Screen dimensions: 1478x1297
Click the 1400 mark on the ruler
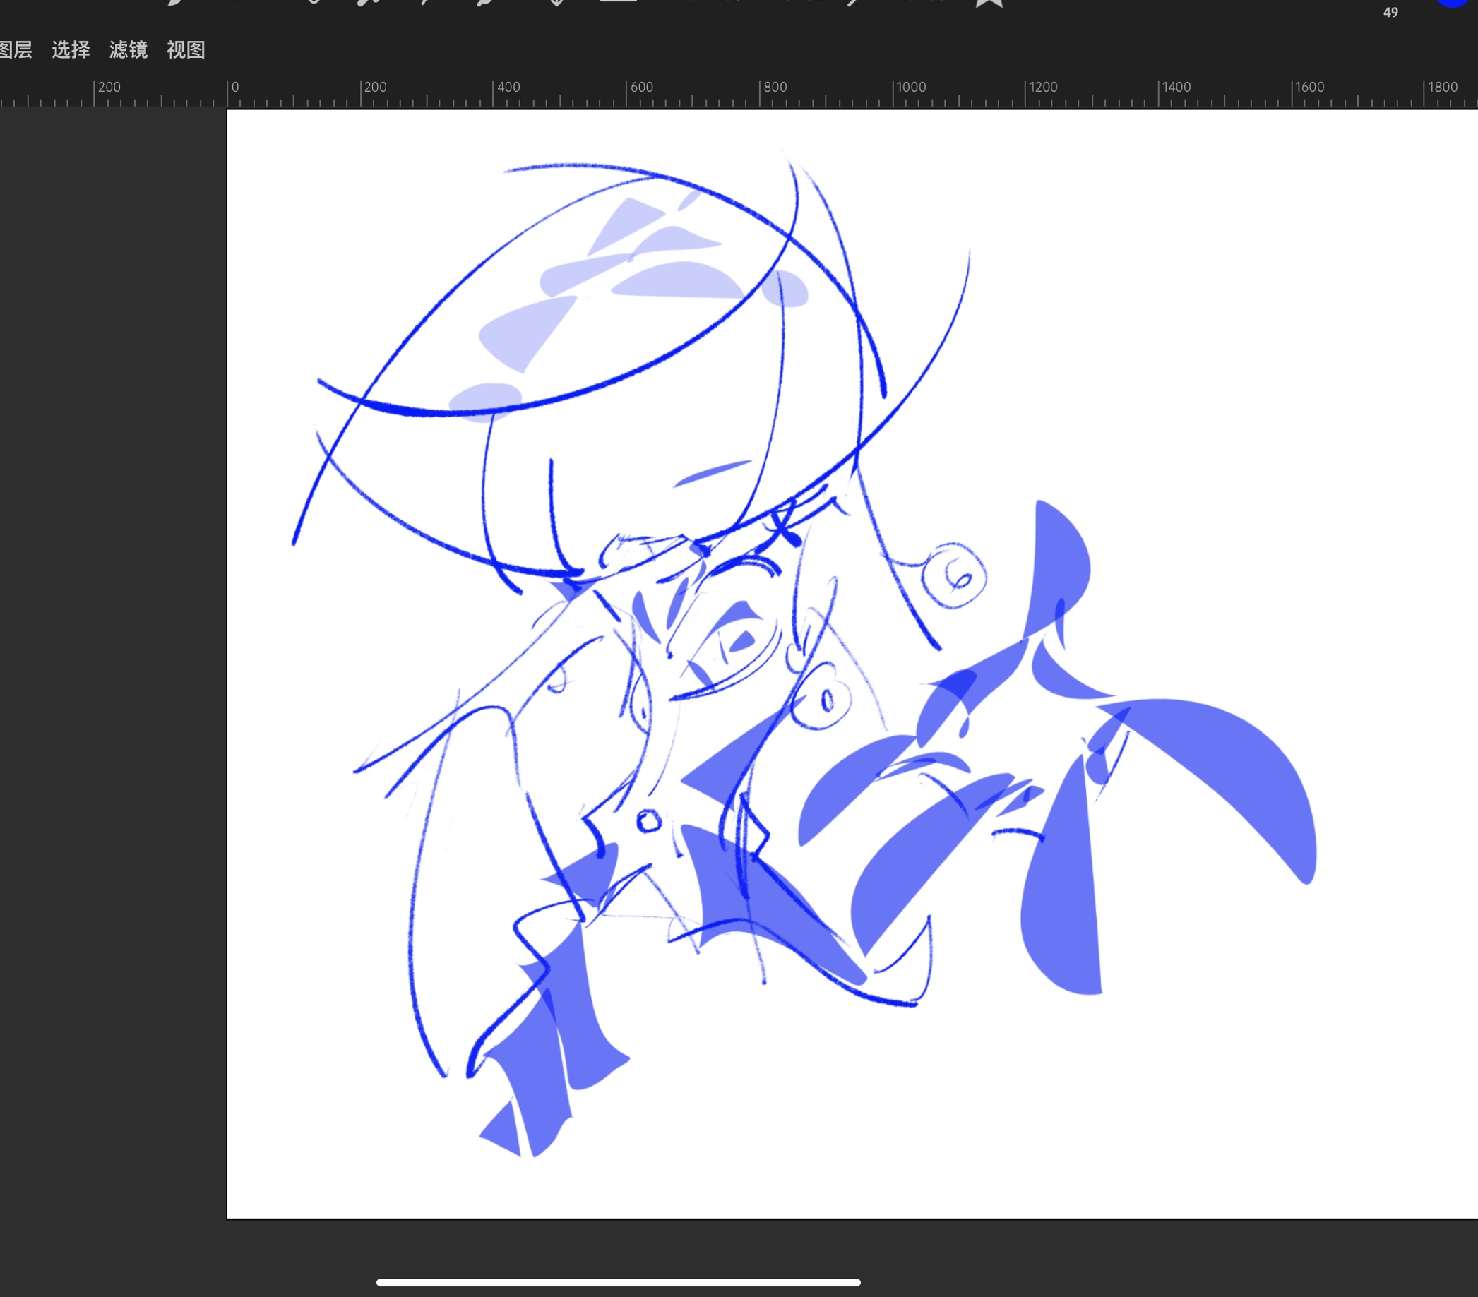pos(1176,87)
